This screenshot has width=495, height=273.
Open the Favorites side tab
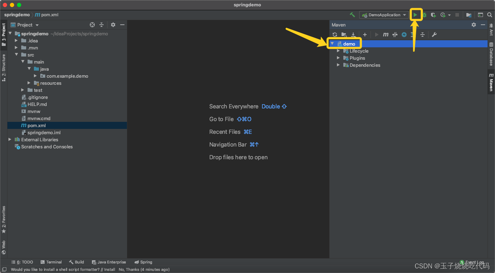point(4,220)
